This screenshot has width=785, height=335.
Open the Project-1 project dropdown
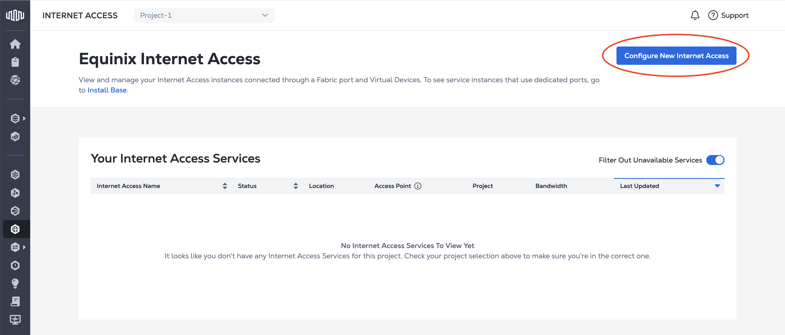pos(204,15)
